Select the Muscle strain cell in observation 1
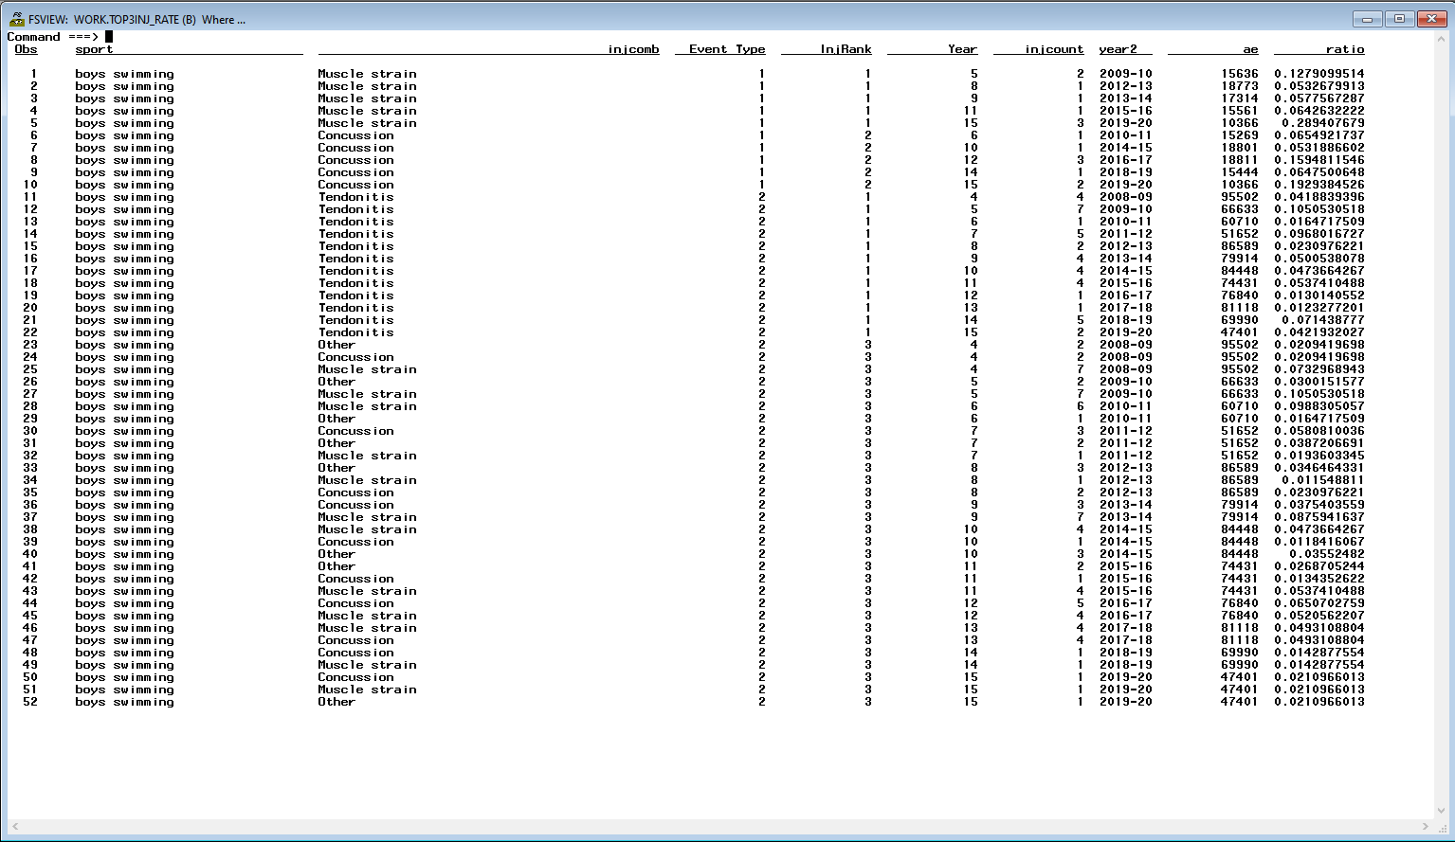 point(367,73)
